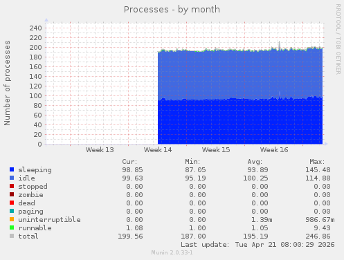The width and height of the screenshot is (344, 260).
Task: Click total current value 199.56
Action: (x=130, y=236)
